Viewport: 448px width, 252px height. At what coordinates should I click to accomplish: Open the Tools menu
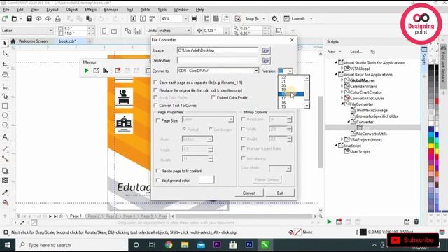tap(162, 10)
